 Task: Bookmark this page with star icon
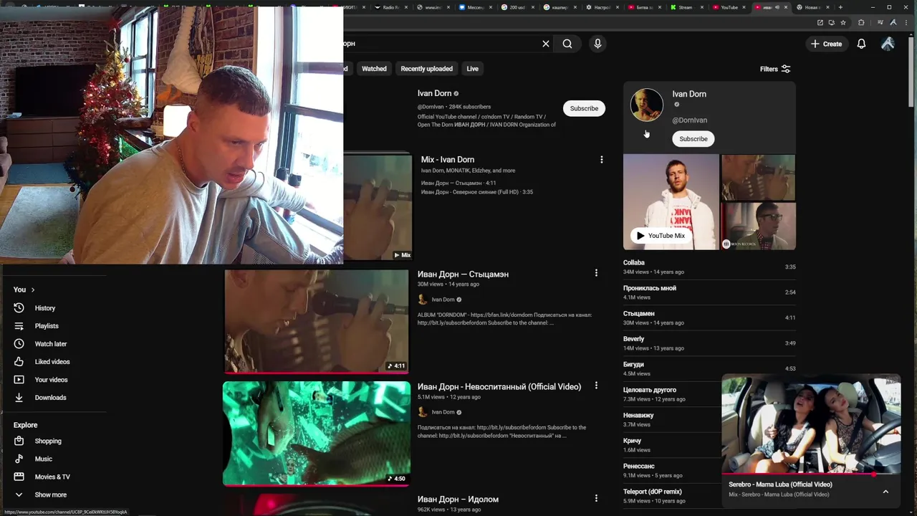tap(843, 22)
